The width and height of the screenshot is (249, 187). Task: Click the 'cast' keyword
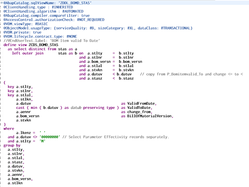point(20,108)
